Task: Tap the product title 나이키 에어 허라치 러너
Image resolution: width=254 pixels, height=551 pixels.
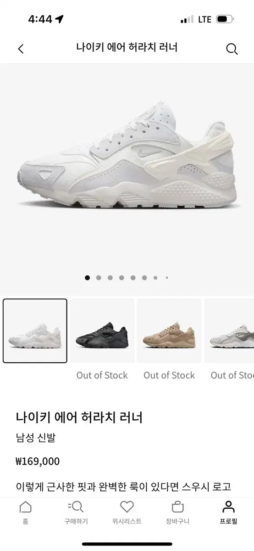Action: coord(79,417)
